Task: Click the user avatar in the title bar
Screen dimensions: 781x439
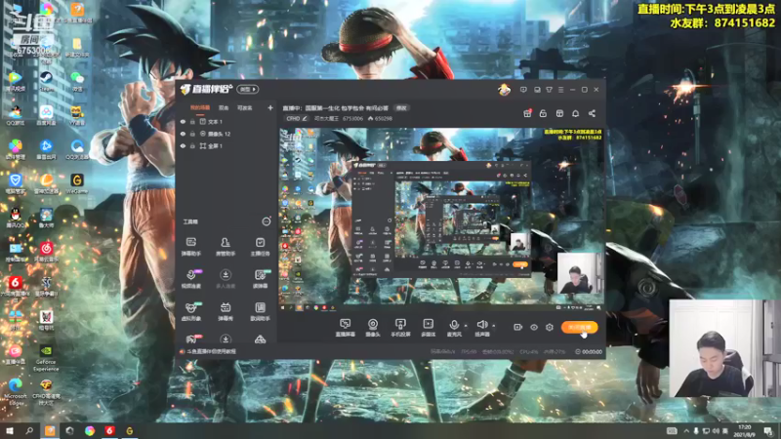Action: 504,90
